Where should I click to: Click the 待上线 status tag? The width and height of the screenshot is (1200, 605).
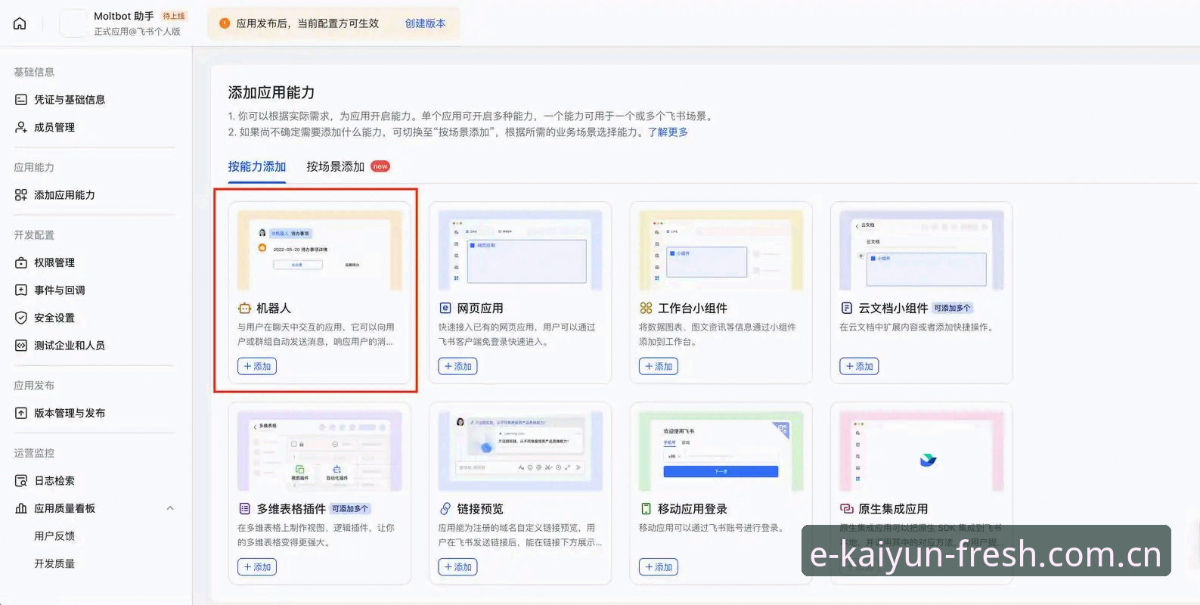click(174, 16)
